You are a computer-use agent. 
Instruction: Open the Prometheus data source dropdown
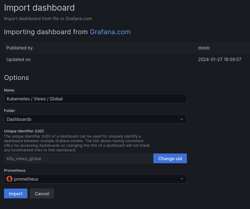click(x=95, y=179)
